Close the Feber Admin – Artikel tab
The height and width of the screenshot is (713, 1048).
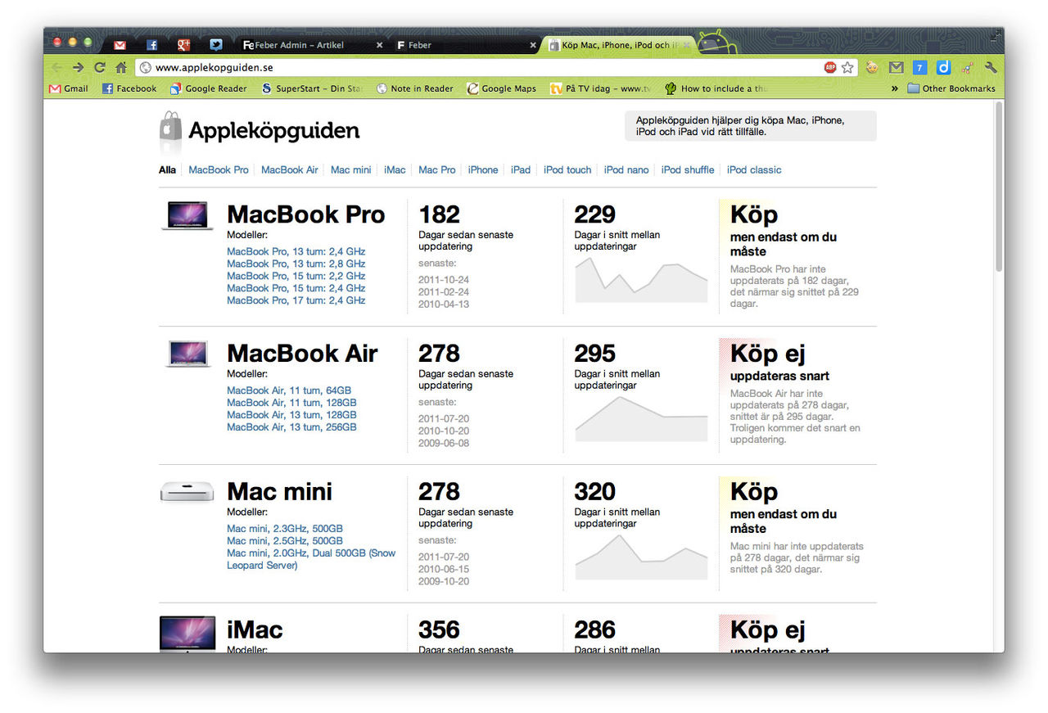379,45
